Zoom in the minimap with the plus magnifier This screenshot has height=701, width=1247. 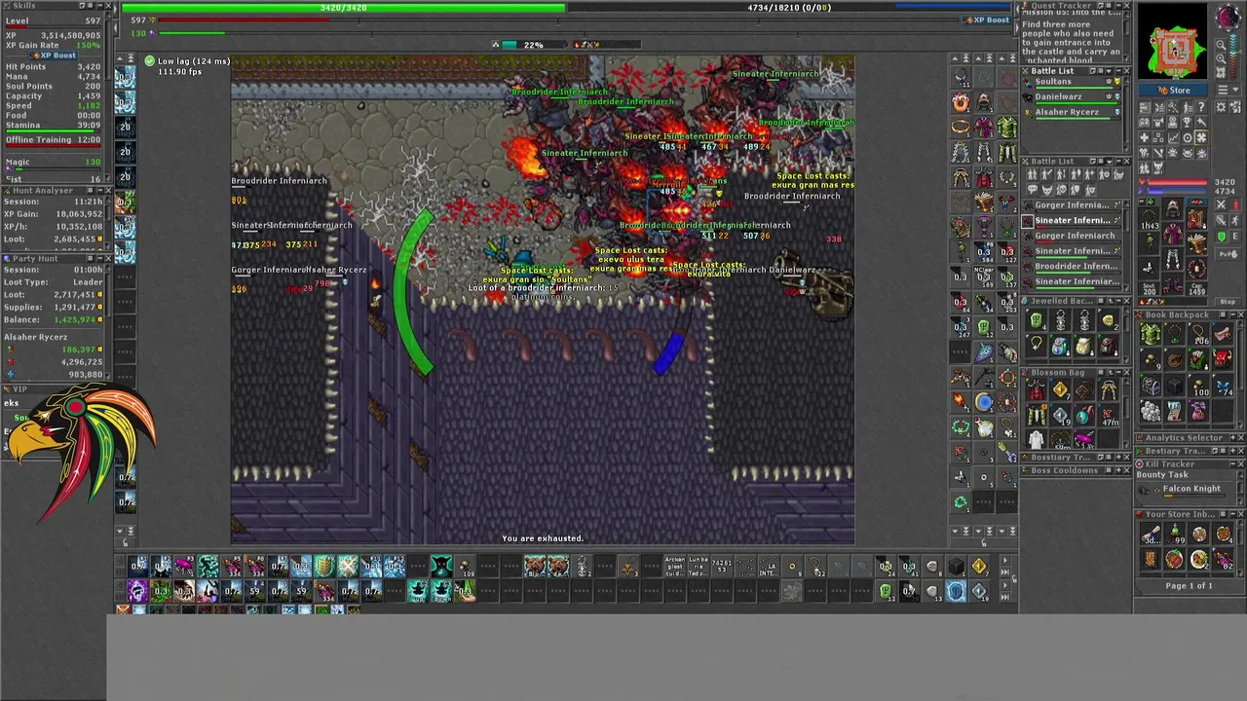pyautogui.click(x=1222, y=58)
